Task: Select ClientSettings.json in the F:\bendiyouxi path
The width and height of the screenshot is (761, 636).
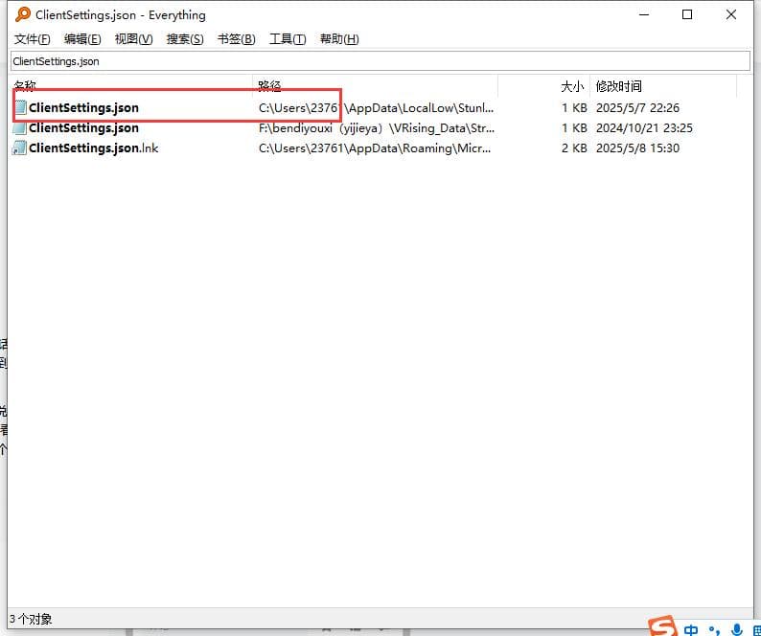Action: [x=83, y=128]
